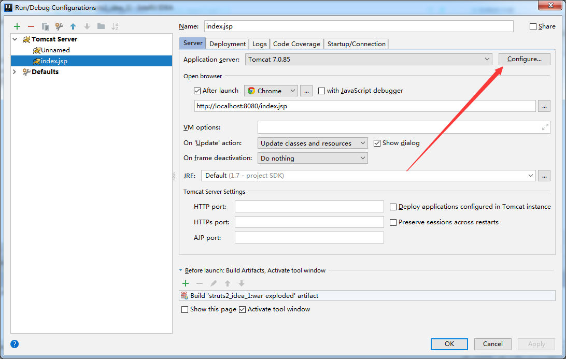Click the Configure... button
This screenshot has height=359, width=566.
pyautogui.click(x=524, y=59)
